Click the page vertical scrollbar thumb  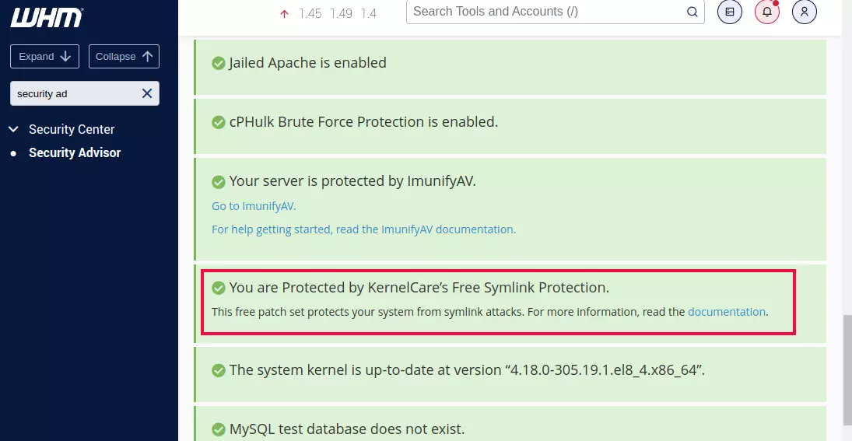847,369
